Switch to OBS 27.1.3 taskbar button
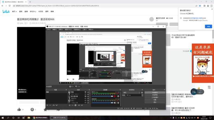Viewport: 214px width, 120px height. click(58, 118)
